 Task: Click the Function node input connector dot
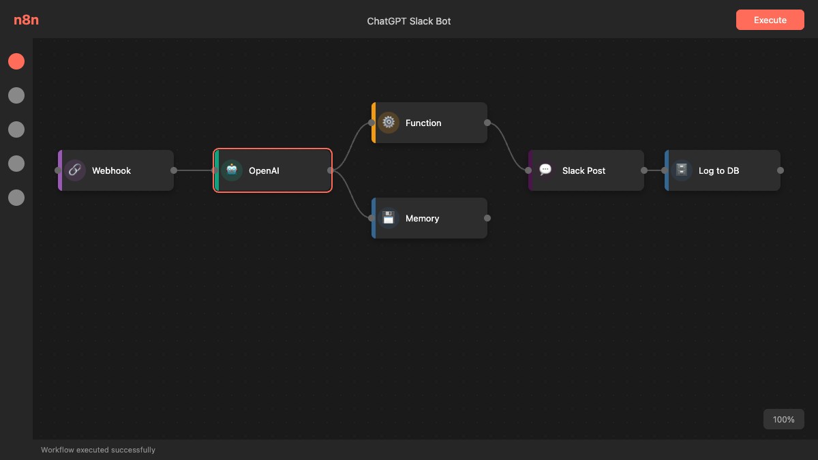click(x=372, y=123)
